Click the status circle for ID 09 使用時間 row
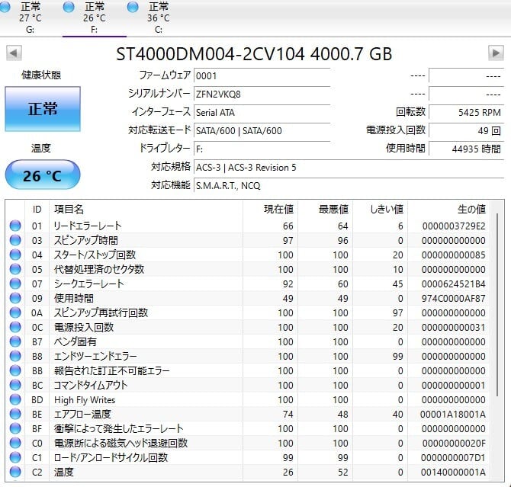 click(x=15, y=298)
